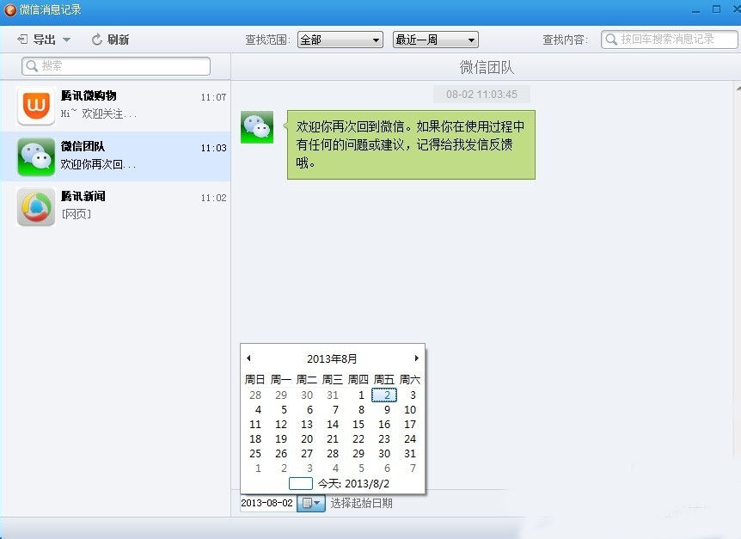Viewport: 741px width, 539px height.
Task: Select day 7 of next month
Action: point(413,469)
